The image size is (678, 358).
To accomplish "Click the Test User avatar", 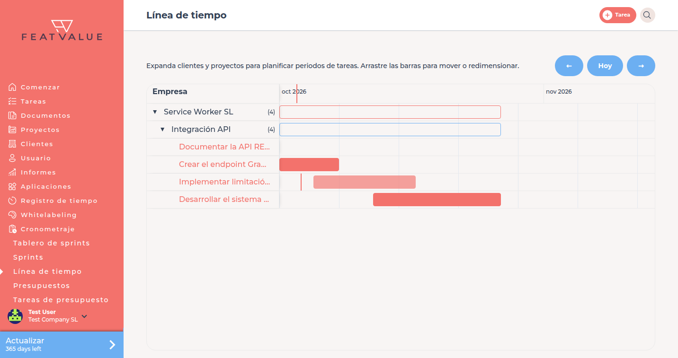I will [15, 316].
